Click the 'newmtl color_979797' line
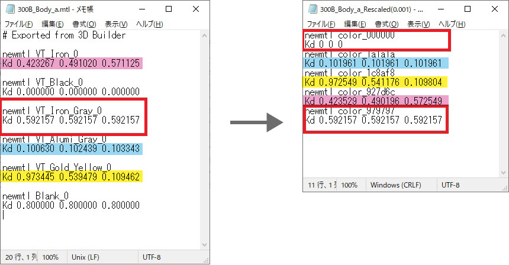The image size is (509, 265). (x=350, y=111)
